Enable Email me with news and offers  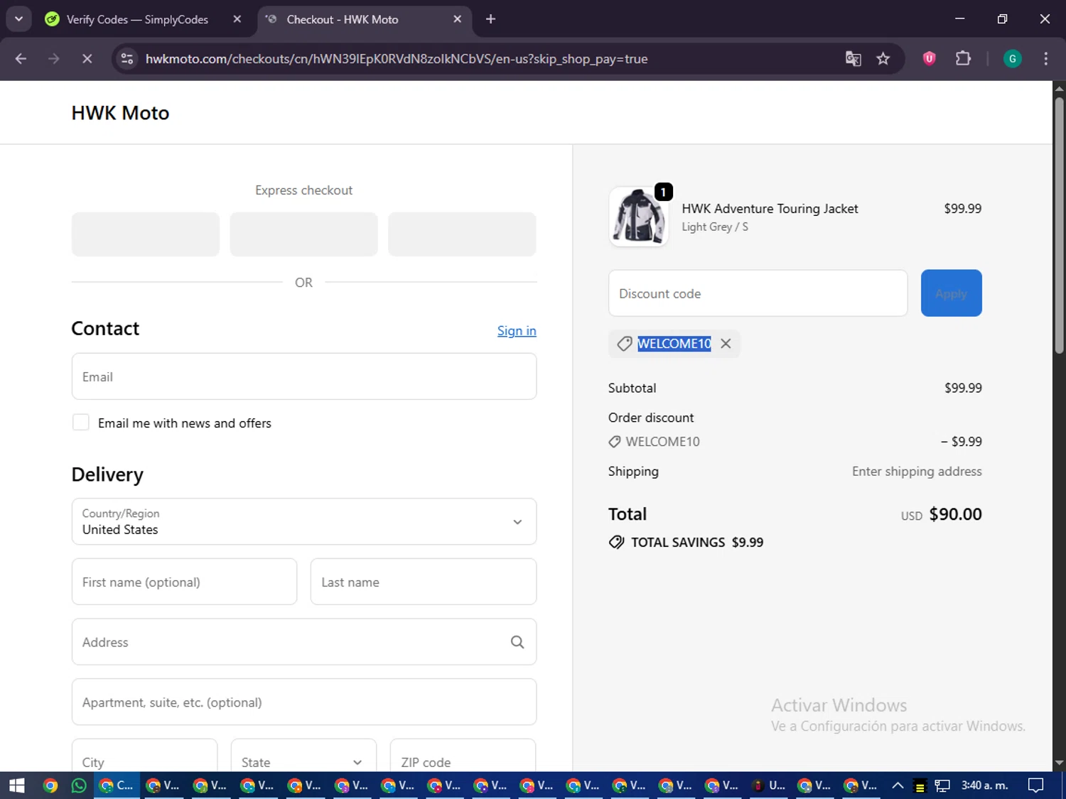(81, 423)
